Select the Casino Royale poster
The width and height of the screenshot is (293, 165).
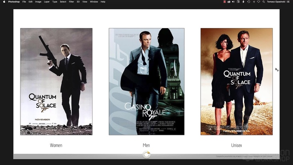(146, 81)
